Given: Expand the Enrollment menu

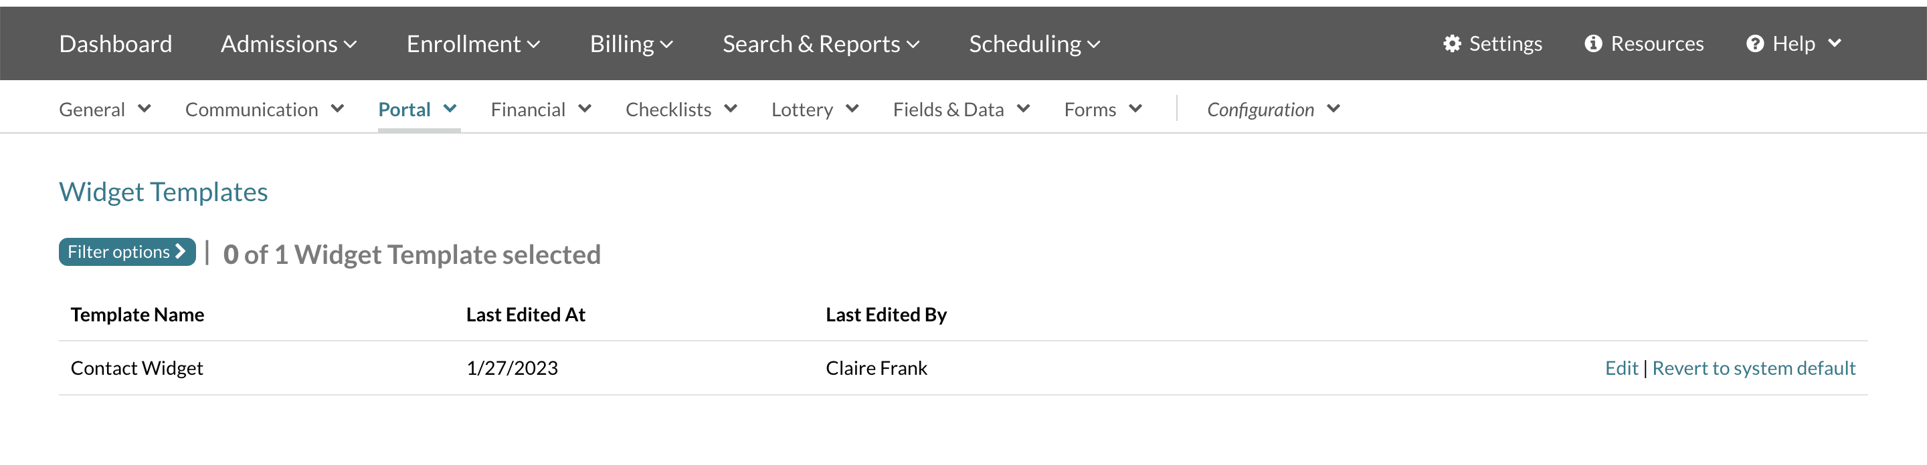Looking at the screenshot, I should click(x=473, y=44).
